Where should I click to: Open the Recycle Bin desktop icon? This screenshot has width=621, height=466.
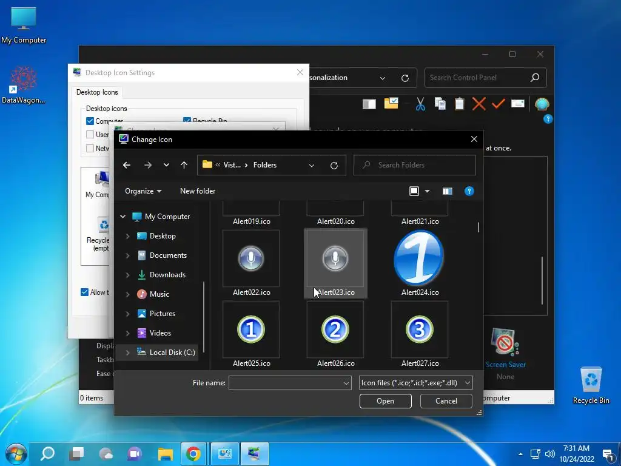(591, 385)
